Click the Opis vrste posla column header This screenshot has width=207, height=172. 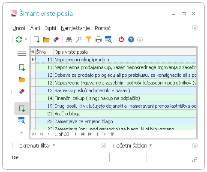(x=125, y=52)
